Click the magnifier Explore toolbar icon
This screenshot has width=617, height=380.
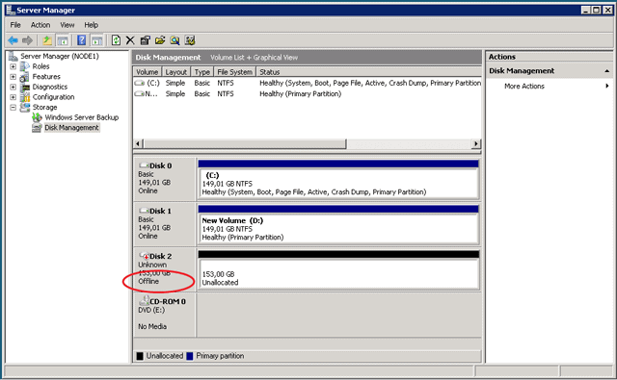(174, 40)
